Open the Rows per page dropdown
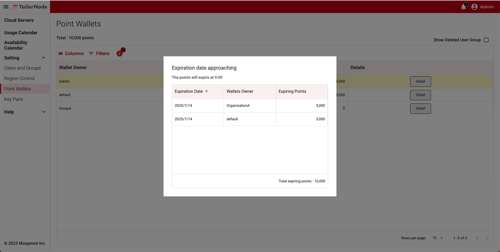The height and width of the screenshot is (252, 500). [438, 238]
